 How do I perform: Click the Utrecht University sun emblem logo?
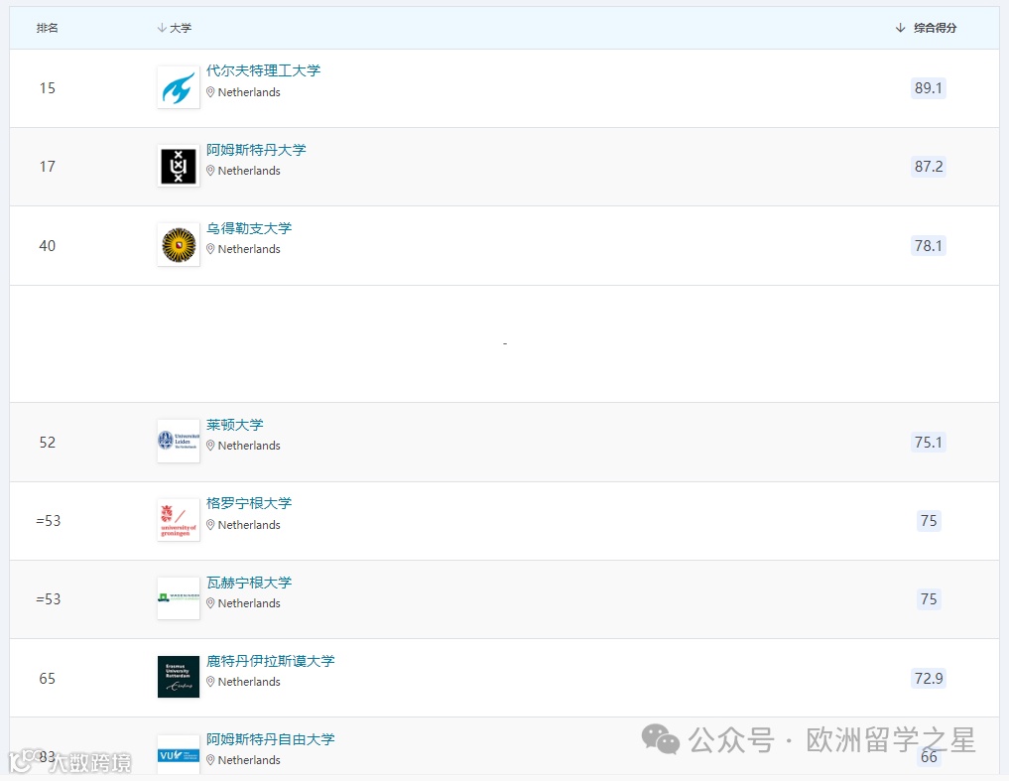click(x=177, y=244)
